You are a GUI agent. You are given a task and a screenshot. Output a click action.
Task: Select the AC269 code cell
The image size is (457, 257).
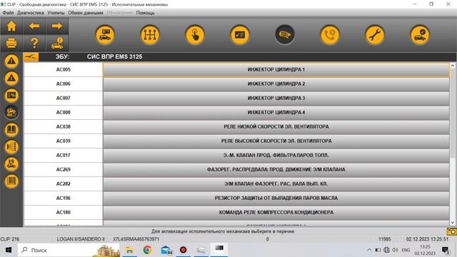(64, 170)
